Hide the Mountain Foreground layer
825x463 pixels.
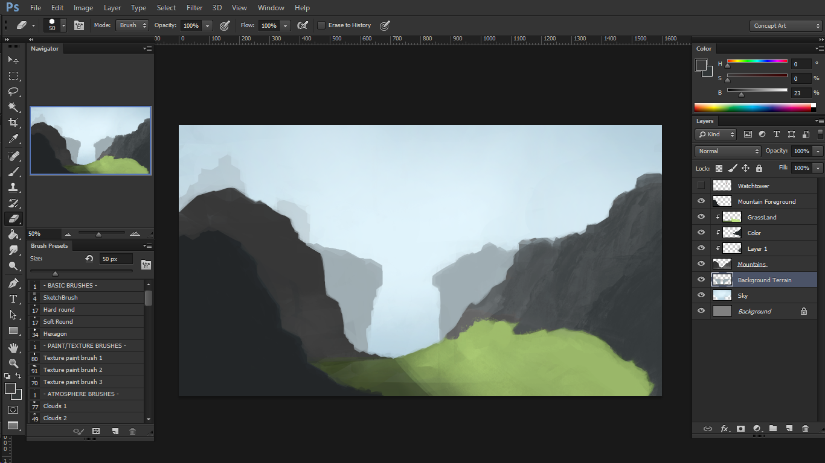[x=701, y=201]
